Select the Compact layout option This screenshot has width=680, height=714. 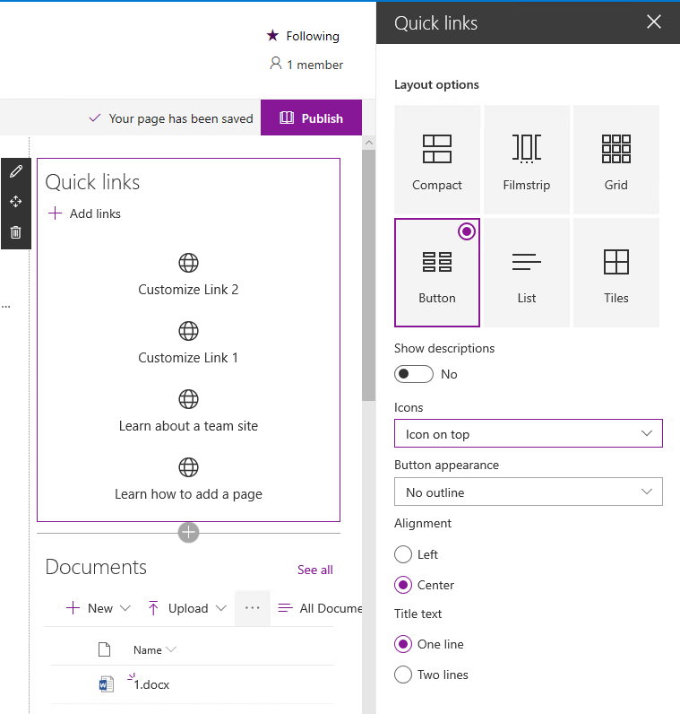[x=436, y=160]
